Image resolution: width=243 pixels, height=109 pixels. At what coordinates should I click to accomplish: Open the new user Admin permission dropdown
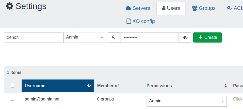tap(84, 37)
